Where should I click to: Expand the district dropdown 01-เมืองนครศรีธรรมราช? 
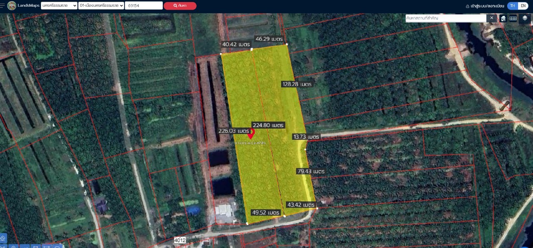(101, 6)
